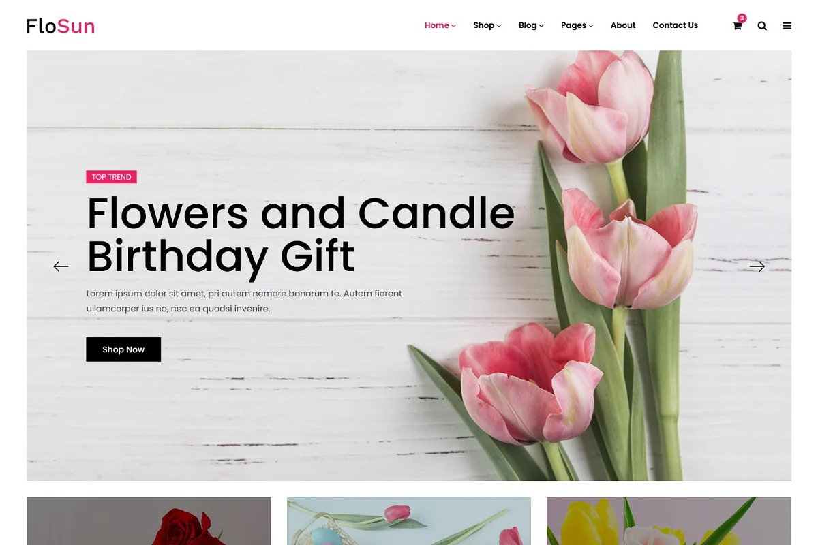Click the FloSun logo
Viewport: 818px width, 545px height.
click(x=61, y=26)
